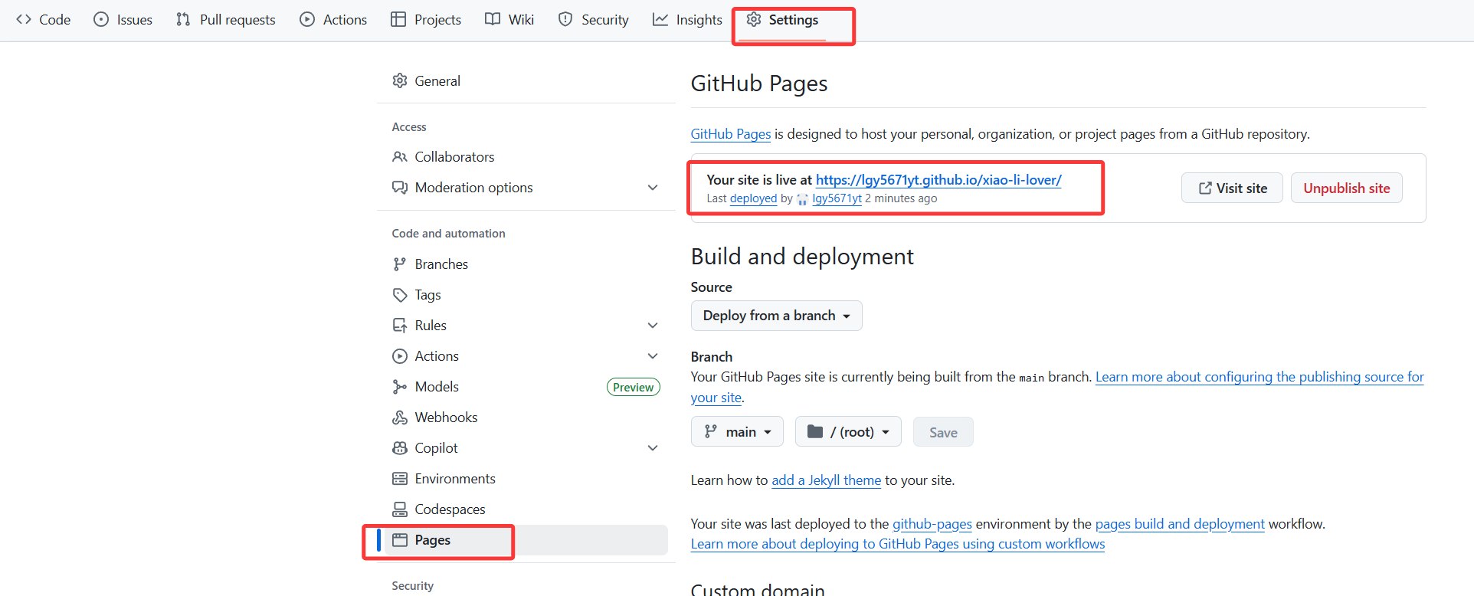Screen dimensions: 1474x596
Task: Click the gear icon next to General
Action: click(x=400, y=80)
